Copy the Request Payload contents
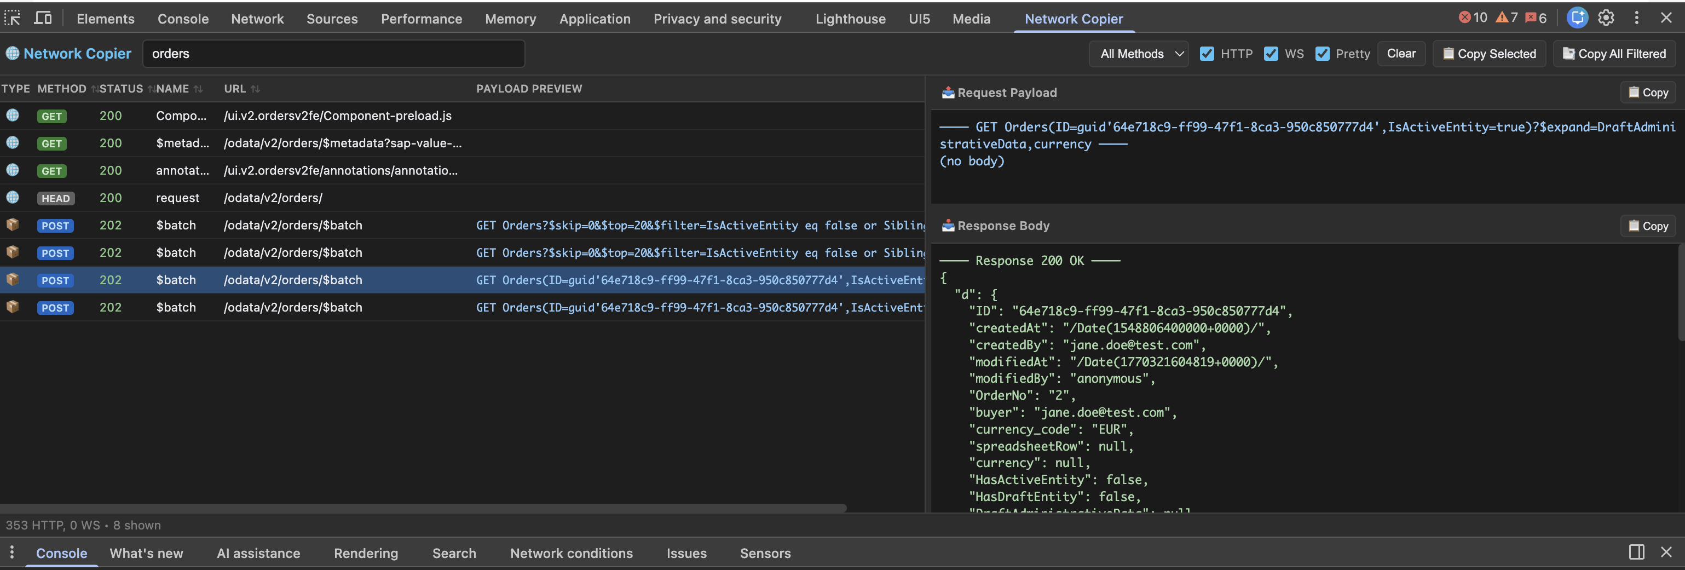The width and height of the screenshot is (1685, 570). pos(1647,93)
